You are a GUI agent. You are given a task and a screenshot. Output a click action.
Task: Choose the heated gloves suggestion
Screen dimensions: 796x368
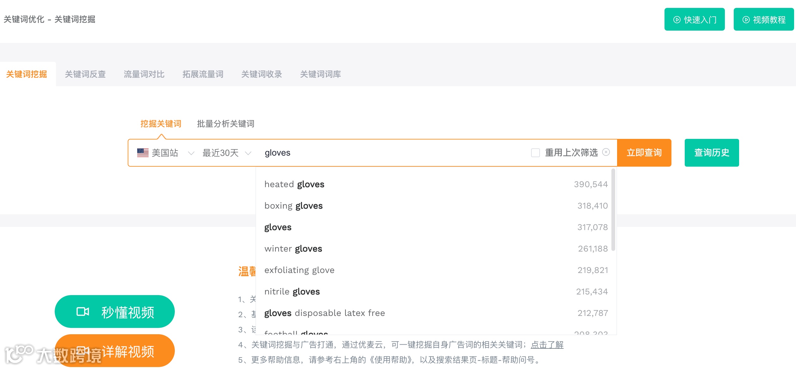294,184
